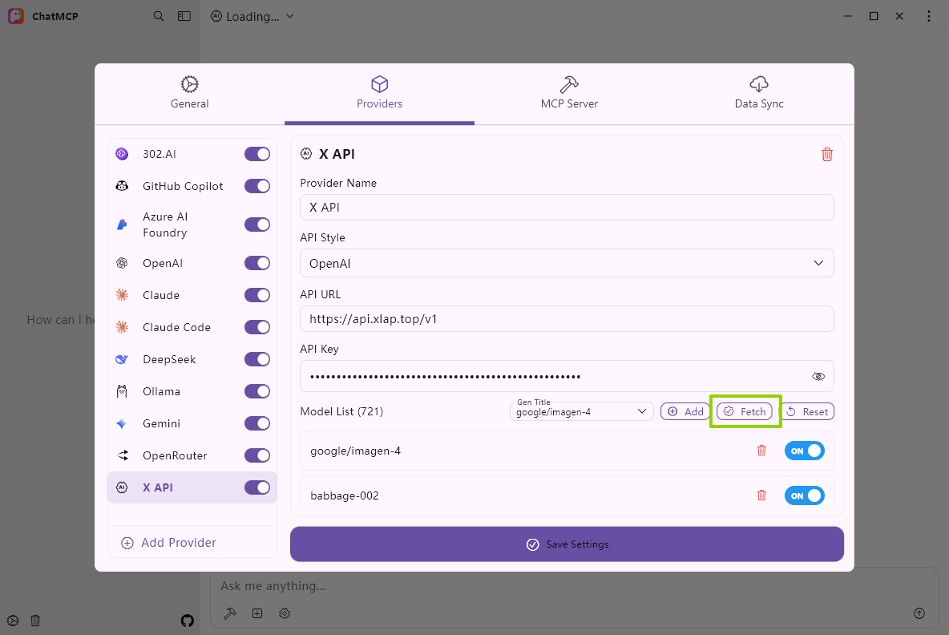
Task: Toggle the Gemini provider switch
Action: coord(257,423)
